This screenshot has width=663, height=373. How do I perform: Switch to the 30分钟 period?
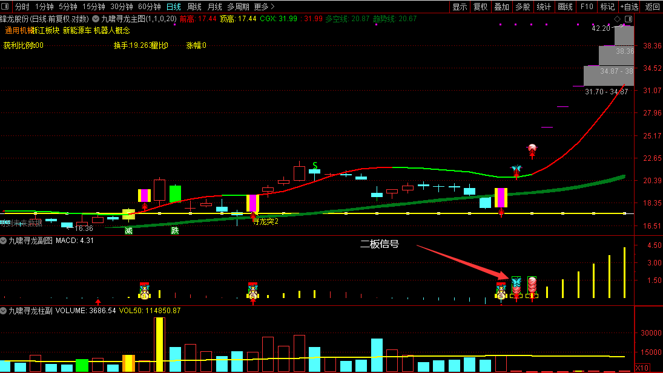point(121,7)
